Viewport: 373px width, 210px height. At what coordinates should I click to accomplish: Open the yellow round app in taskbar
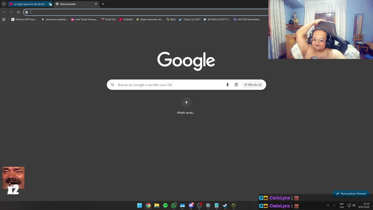(x=234, y=205)
